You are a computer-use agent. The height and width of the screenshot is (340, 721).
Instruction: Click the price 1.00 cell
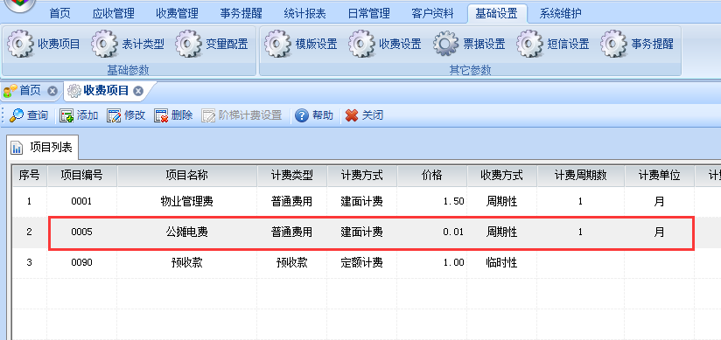pos(432,263)
